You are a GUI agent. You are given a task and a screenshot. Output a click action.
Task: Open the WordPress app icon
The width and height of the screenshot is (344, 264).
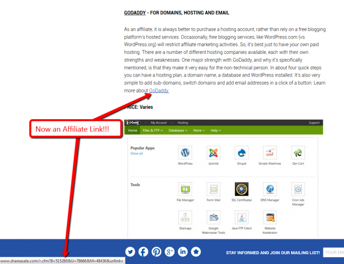pyautogui.click(x=185, y=153)
